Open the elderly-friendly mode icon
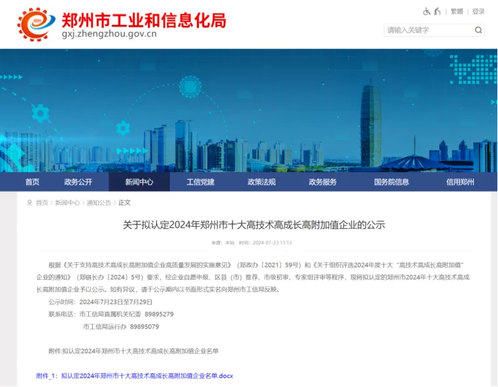 (x=438, y=12)
